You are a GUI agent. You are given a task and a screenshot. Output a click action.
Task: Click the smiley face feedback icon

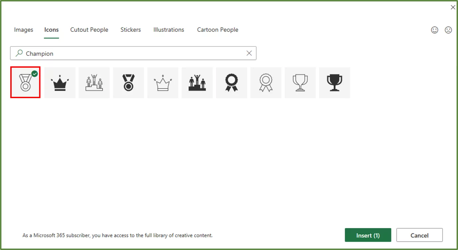[x=434, y=30]
